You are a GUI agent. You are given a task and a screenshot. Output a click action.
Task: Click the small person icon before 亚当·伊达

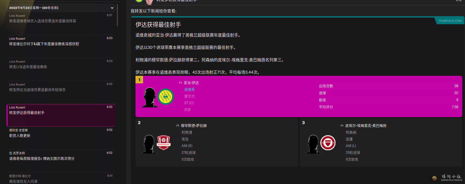(180, 83)
